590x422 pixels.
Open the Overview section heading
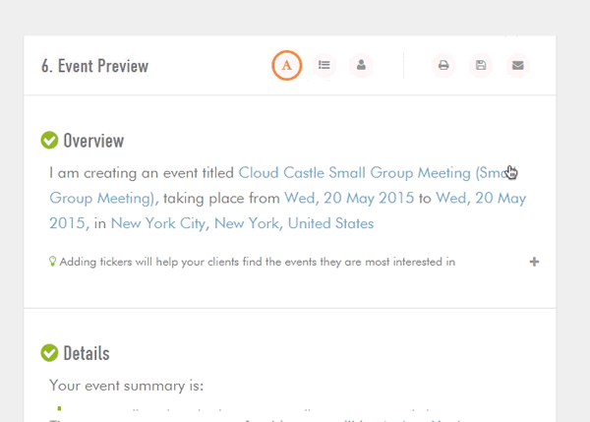(93, 141)
